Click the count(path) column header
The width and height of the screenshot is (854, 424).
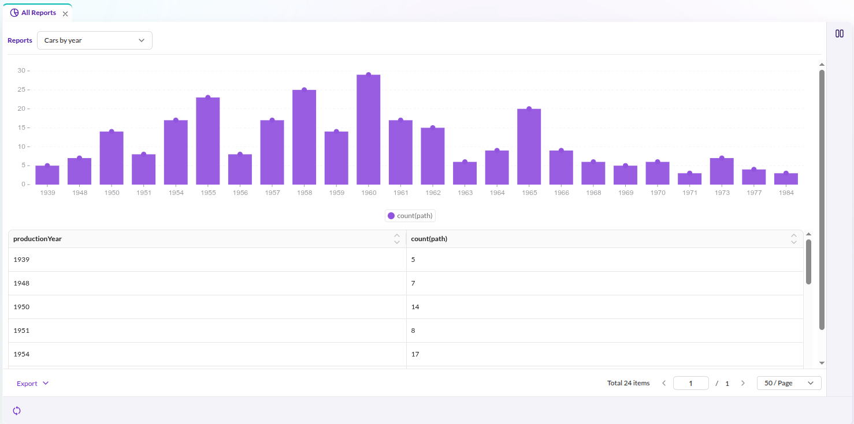(x=604, y=239)
